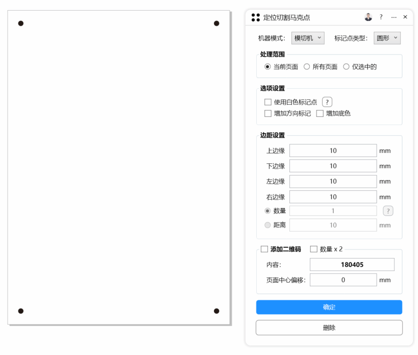Enable the 使用白色标记点 checkbox
This screenshot has width=418, height=355.
(x=268, y=102)
